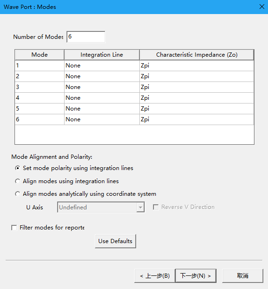Choose 'Align modes analytically using coordinate system'

18,194
